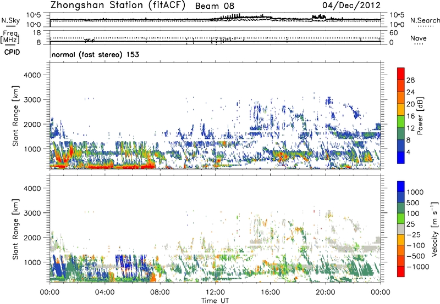The width and height of the screenshot is (440, 304).
Task: Click the 500 value on Velocity colorbar
Action: 413,203
